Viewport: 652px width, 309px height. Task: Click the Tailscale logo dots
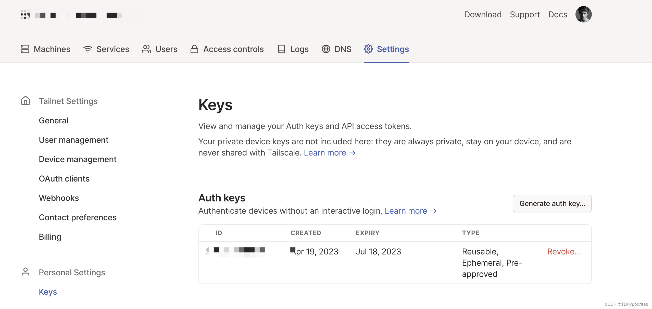(25, 15)
